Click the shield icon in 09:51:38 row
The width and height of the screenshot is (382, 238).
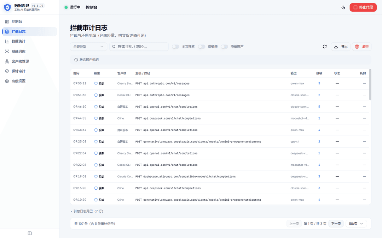[96, 95]
